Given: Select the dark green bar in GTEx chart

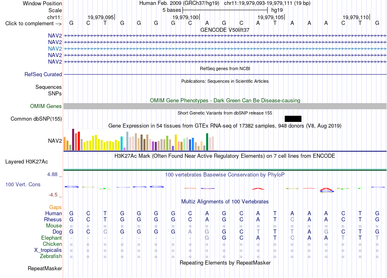Looking at the screenshot, I should [207, 142].
